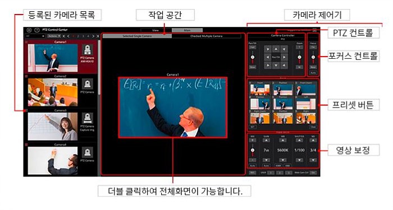Open the Actions dropdown above camera list

[53, 36]
